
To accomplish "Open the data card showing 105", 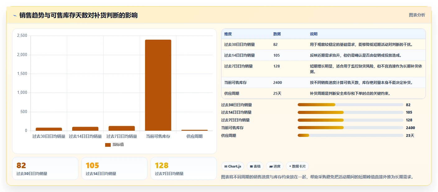I will (114, 168).
